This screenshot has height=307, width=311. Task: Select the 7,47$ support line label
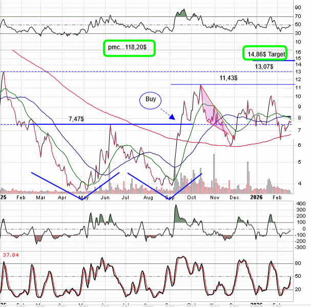click(x=77, y=119)
